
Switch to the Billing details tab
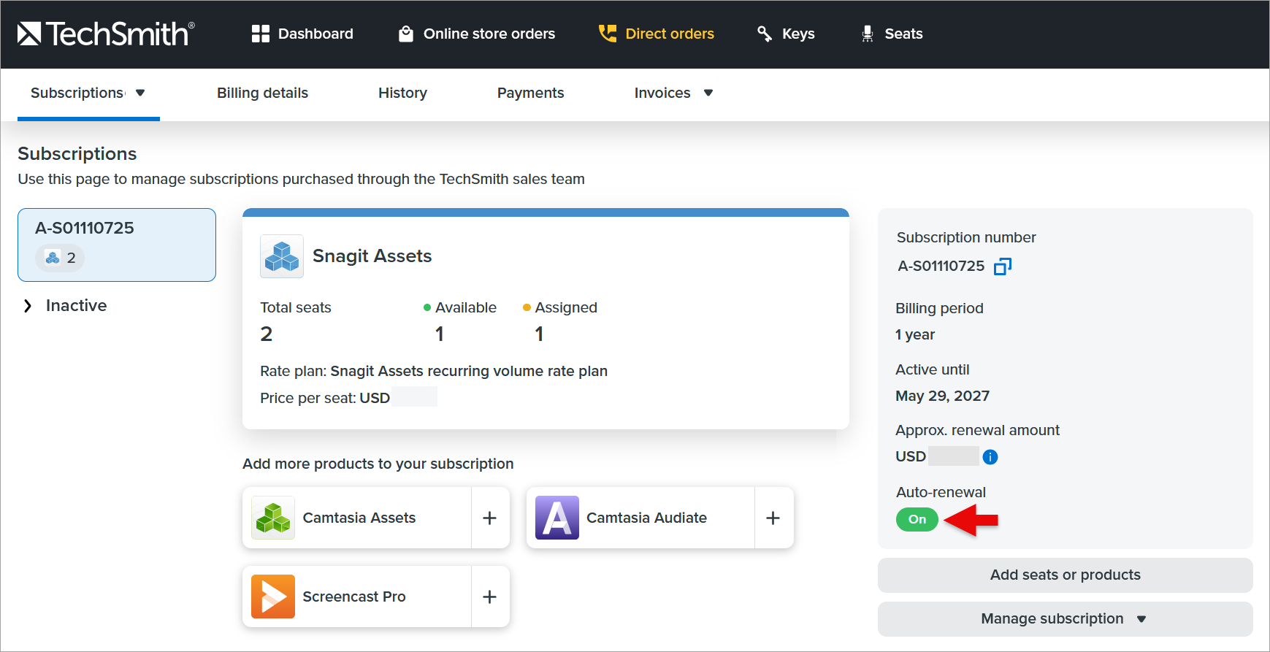[263, 93]
